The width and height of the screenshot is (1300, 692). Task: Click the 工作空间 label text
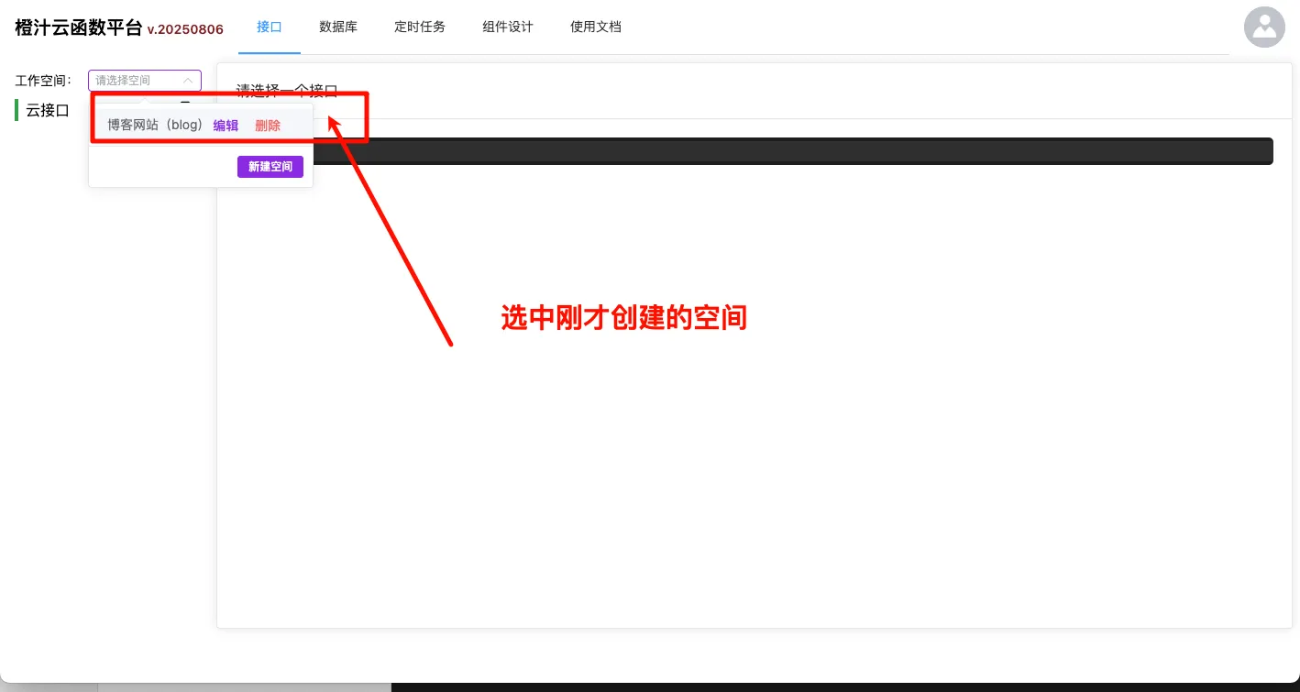tap(43, 81)
